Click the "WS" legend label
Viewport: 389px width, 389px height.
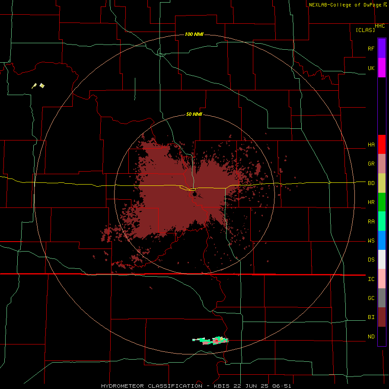click(x=371, y=241)
